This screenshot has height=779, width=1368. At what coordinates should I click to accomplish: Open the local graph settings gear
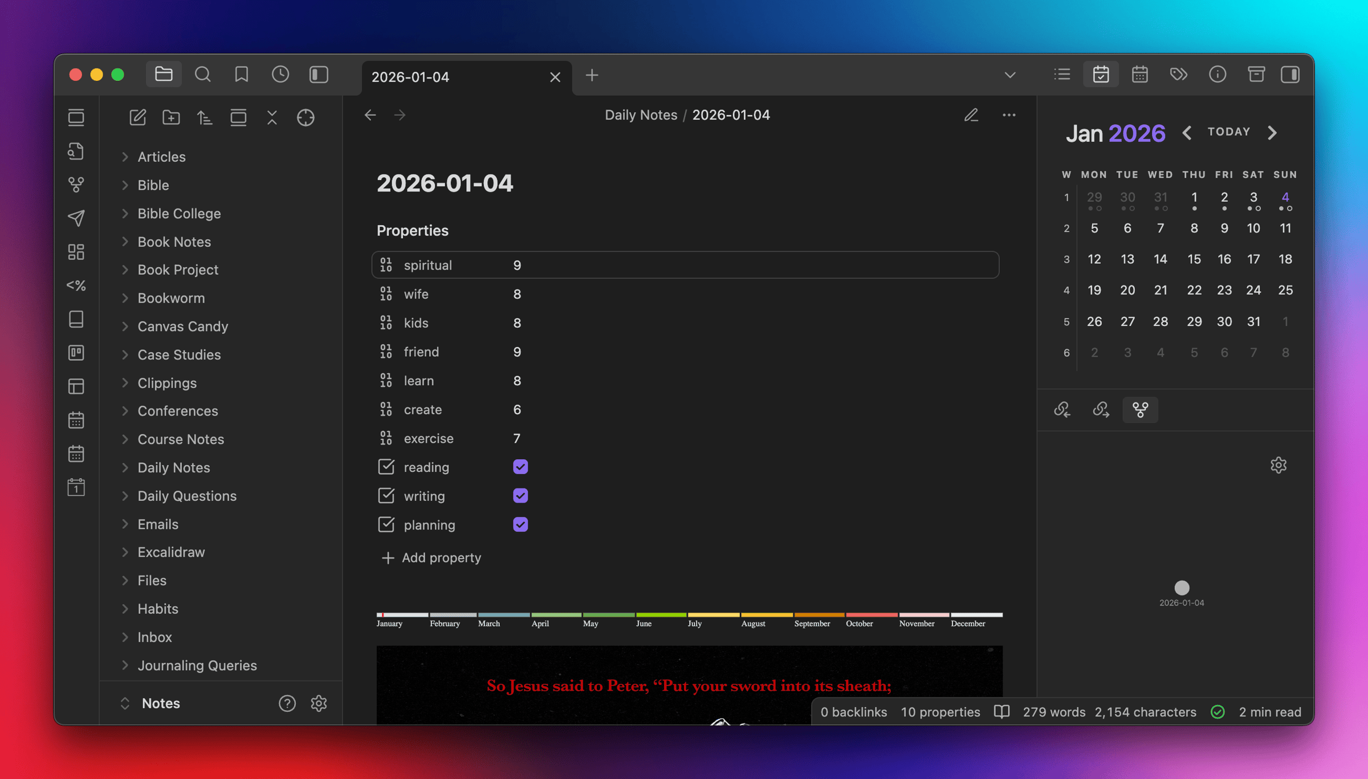(x=1278, y=465)
